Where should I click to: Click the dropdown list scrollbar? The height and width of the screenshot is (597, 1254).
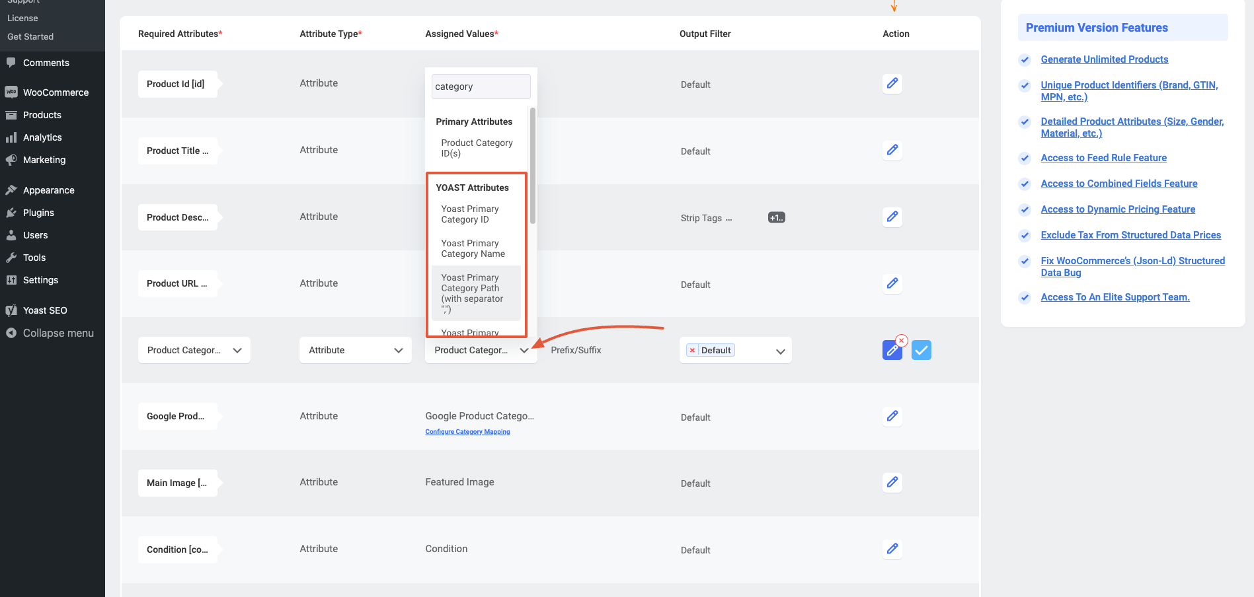click(532, 165)
